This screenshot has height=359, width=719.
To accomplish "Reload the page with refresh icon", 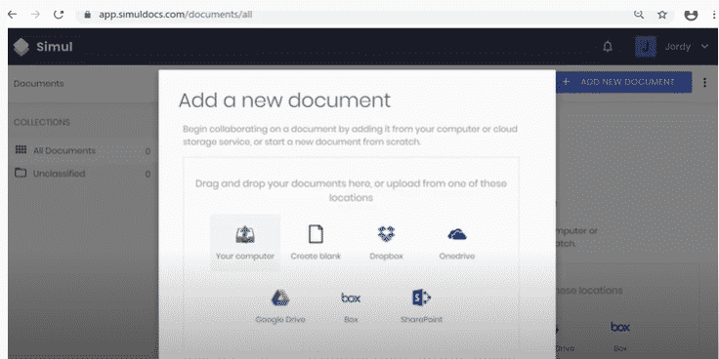I will click(59, 15).
